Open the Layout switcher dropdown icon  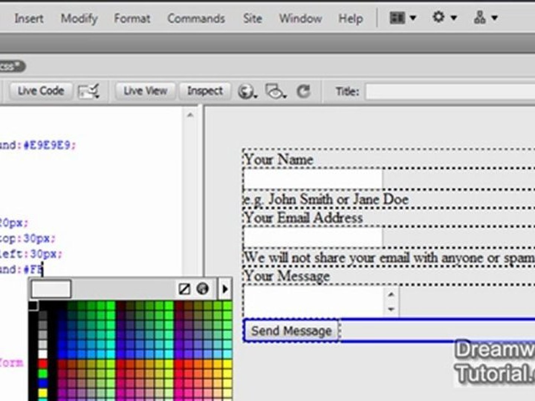(x=403, y=17)
